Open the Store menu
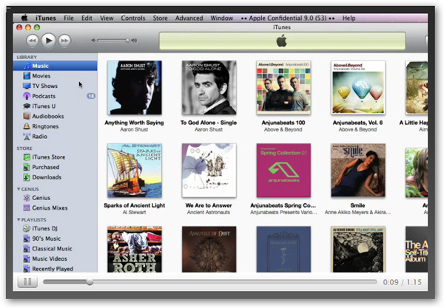Image resolution: width=444 pixels, height=308 pixels. [161, 18]
